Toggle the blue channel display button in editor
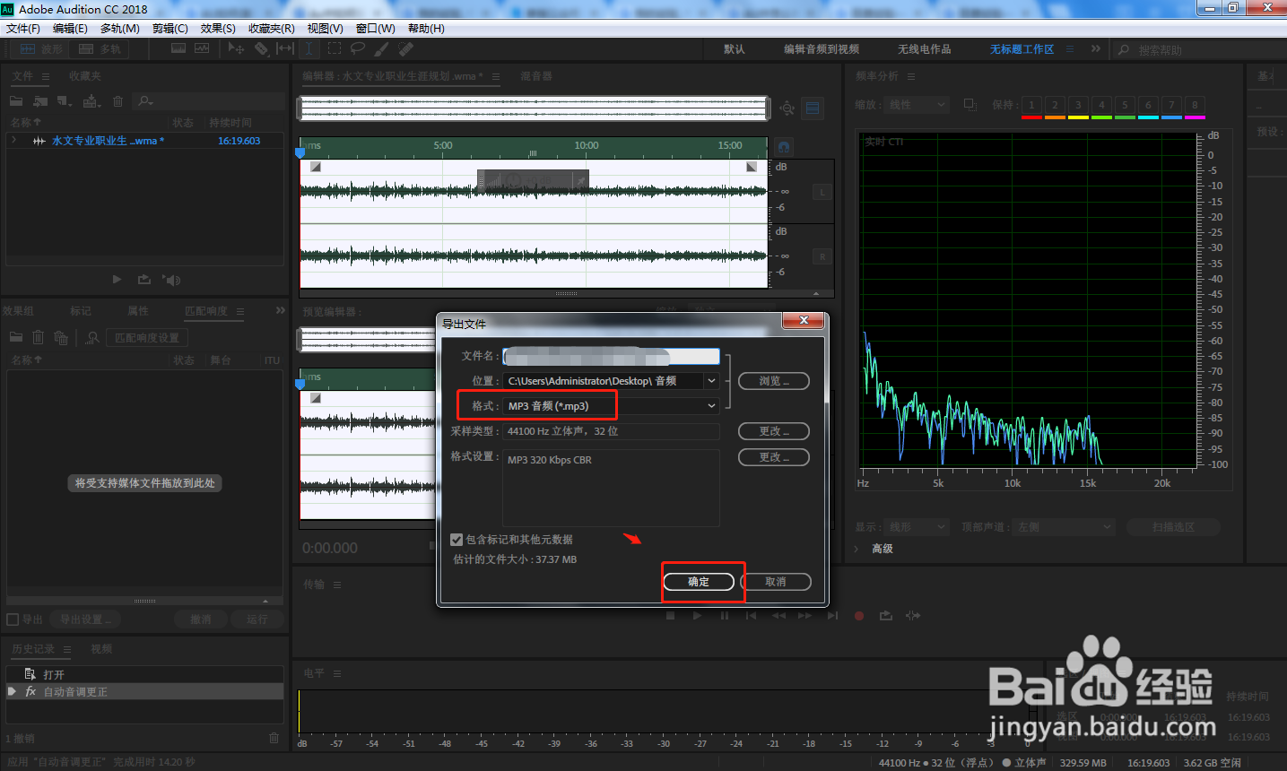The width and height of the screenshot is (1287, 771). [x=813, y=108]
